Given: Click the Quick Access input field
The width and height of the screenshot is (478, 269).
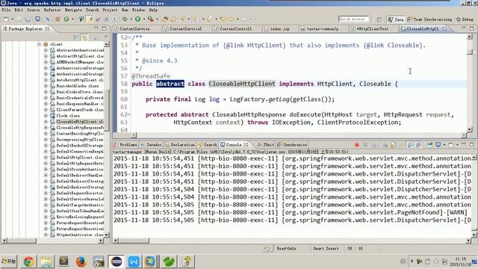Looking at the screenshot, I should [353, 19].
